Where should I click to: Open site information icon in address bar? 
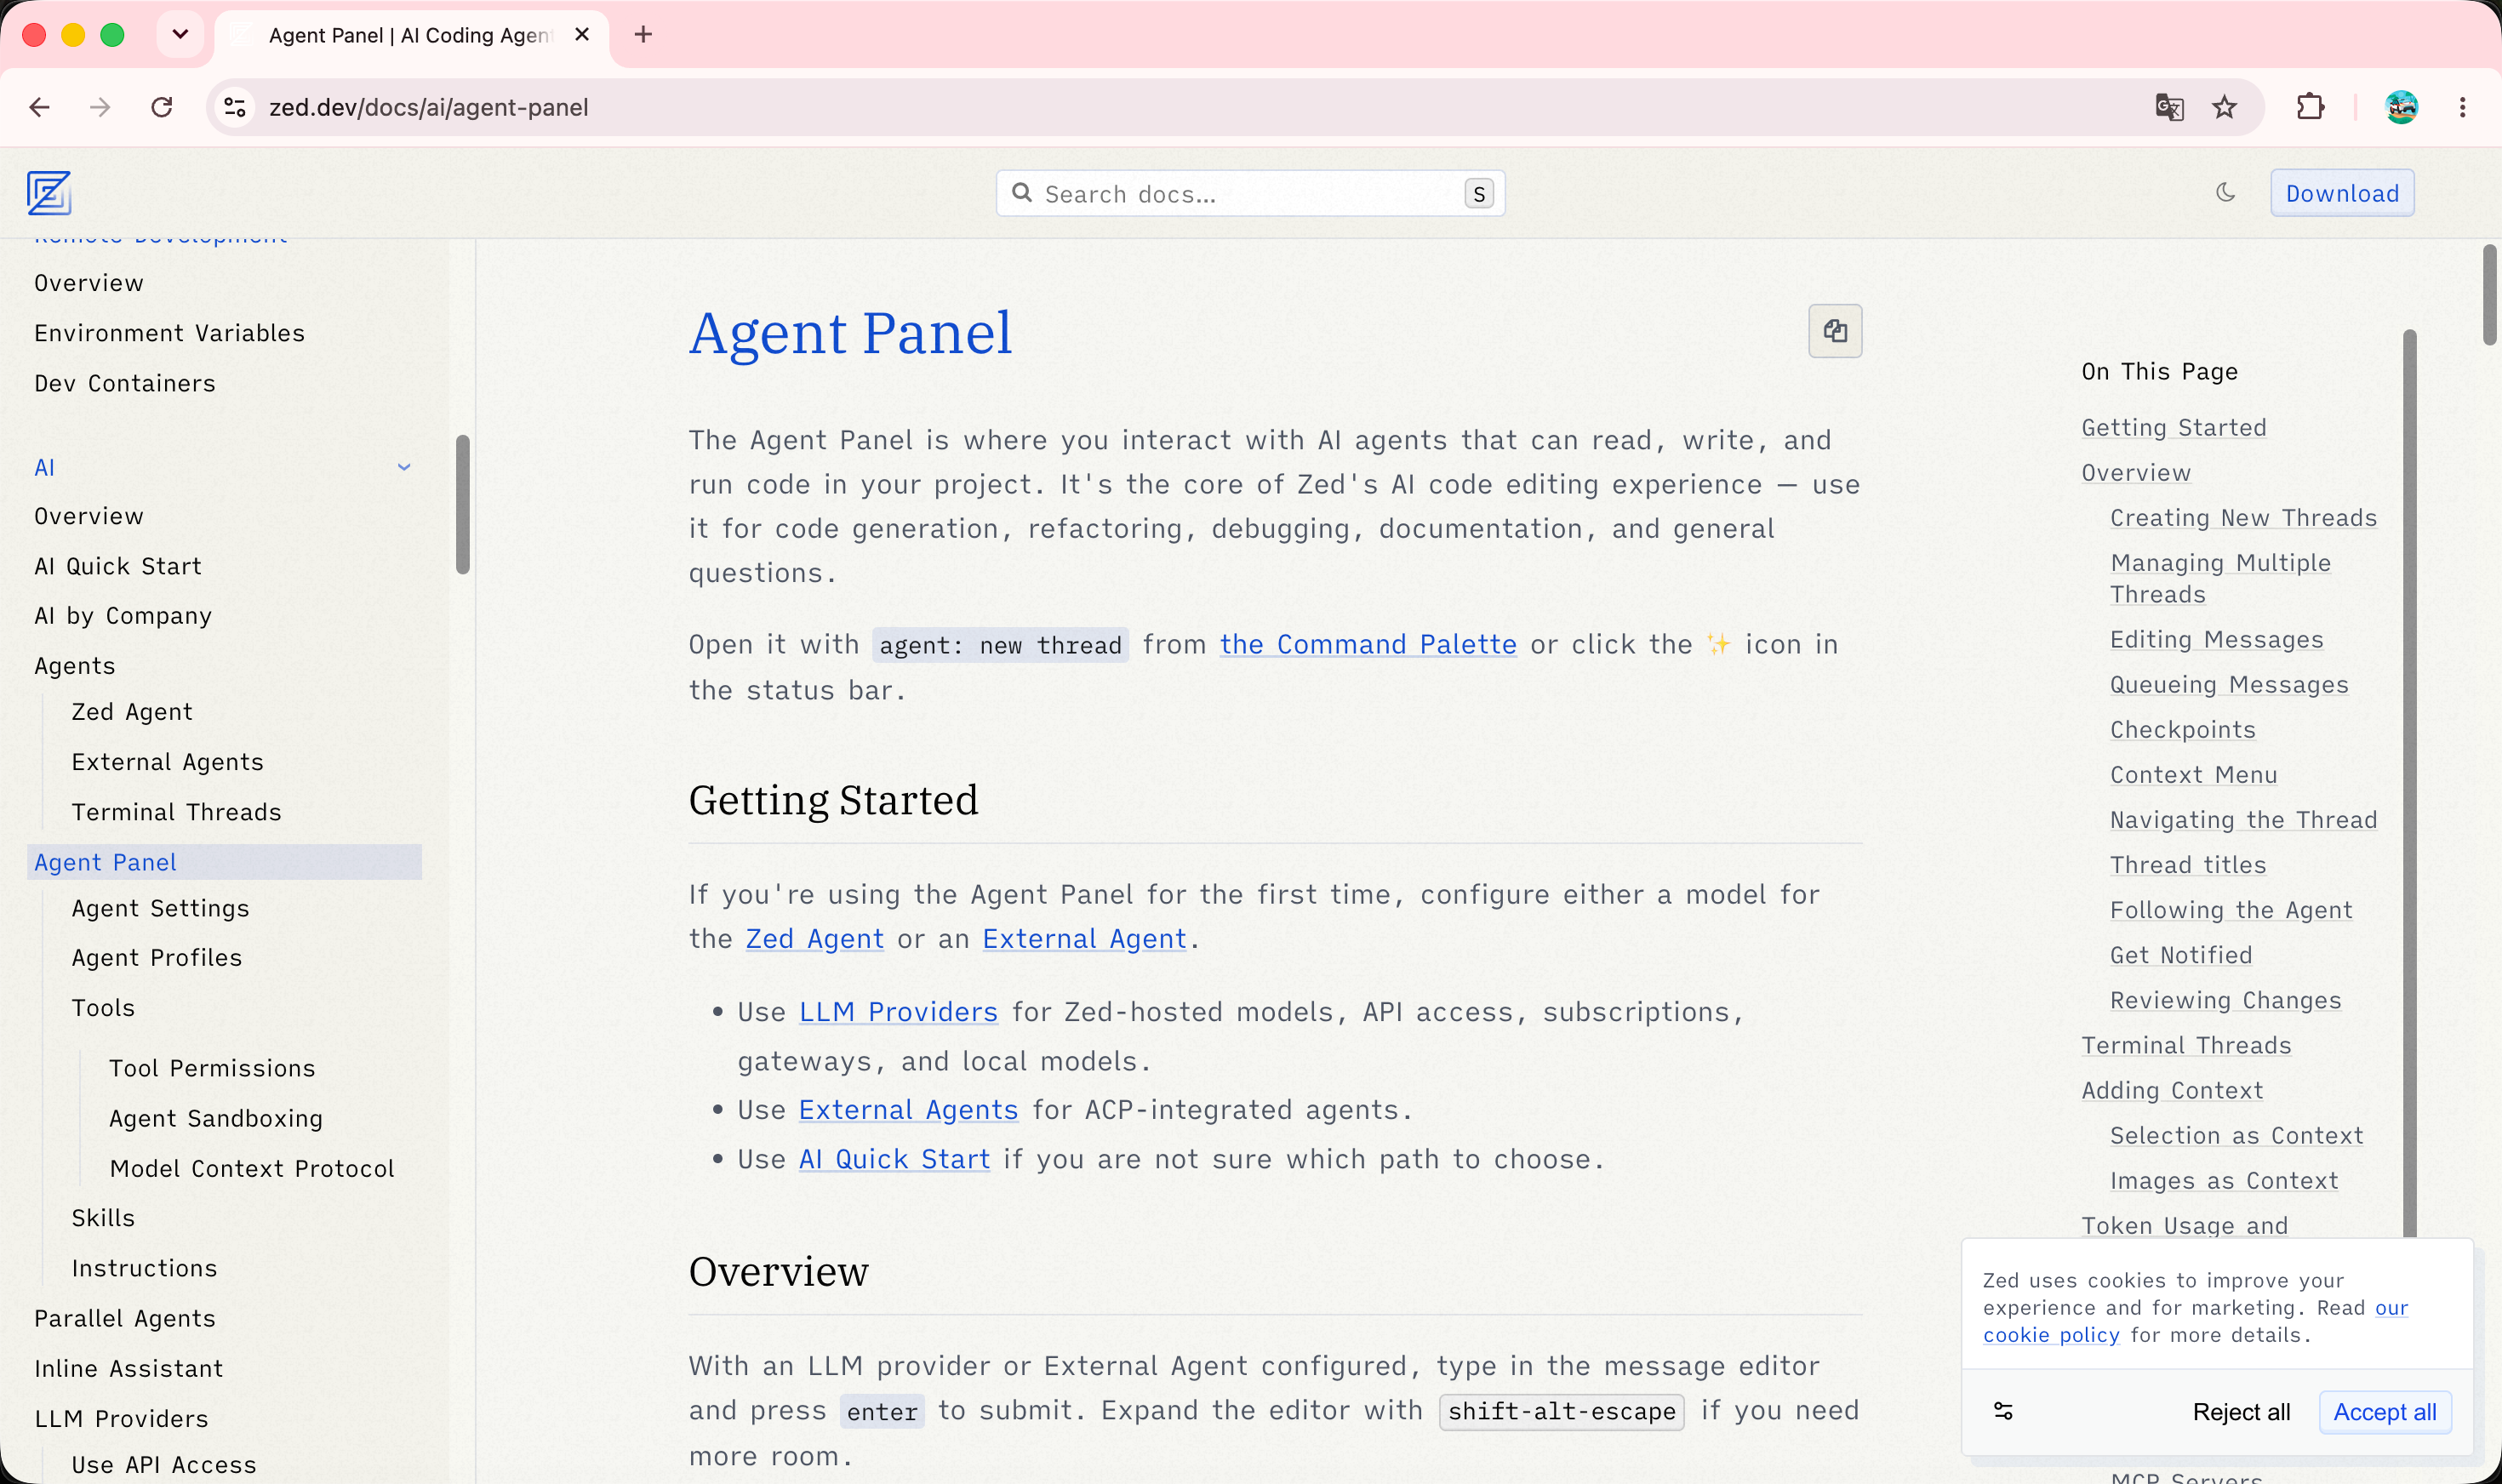[235, 107]
